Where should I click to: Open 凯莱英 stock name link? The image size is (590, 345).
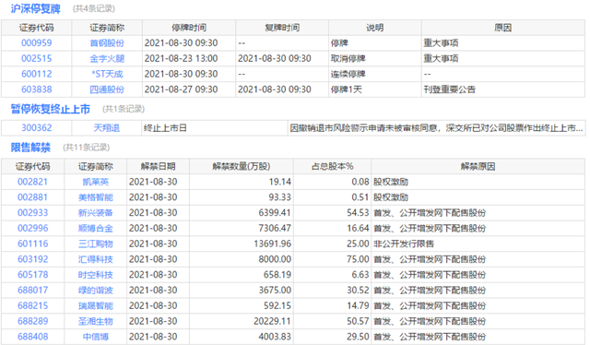pos(96,182)
